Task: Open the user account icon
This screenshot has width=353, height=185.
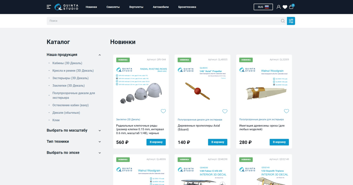Action: pos(278,7)
